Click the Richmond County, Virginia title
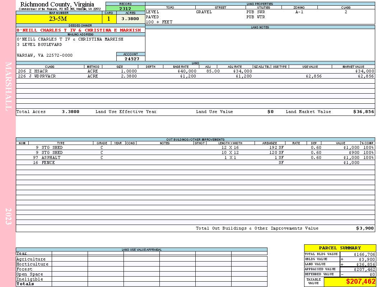The image size is (377, 287). pos(57,4)
